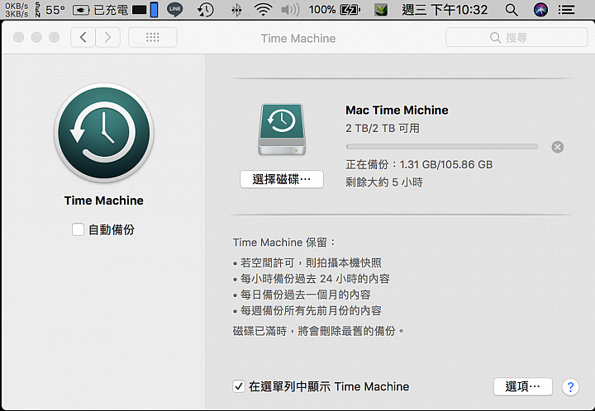Image resolution: width=595 pixels, height=411 pixels.
Task: Uncheck 在選單列中顯示 Time Machine
Action: click(238, 386)
